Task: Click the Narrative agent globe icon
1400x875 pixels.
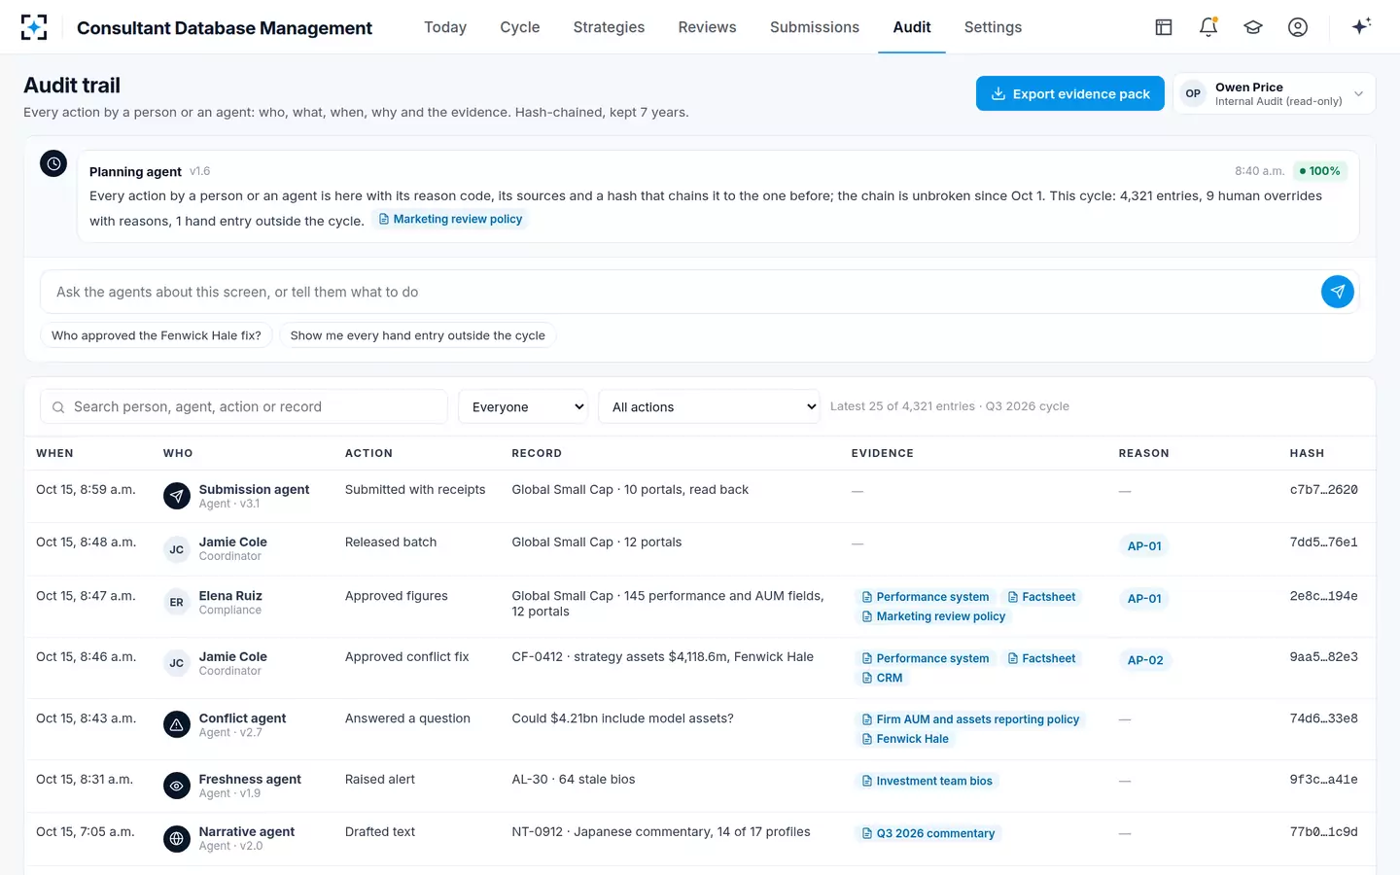Action: [x=177, y=838]
